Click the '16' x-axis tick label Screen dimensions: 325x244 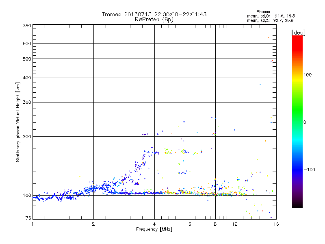tap(276, 224)
